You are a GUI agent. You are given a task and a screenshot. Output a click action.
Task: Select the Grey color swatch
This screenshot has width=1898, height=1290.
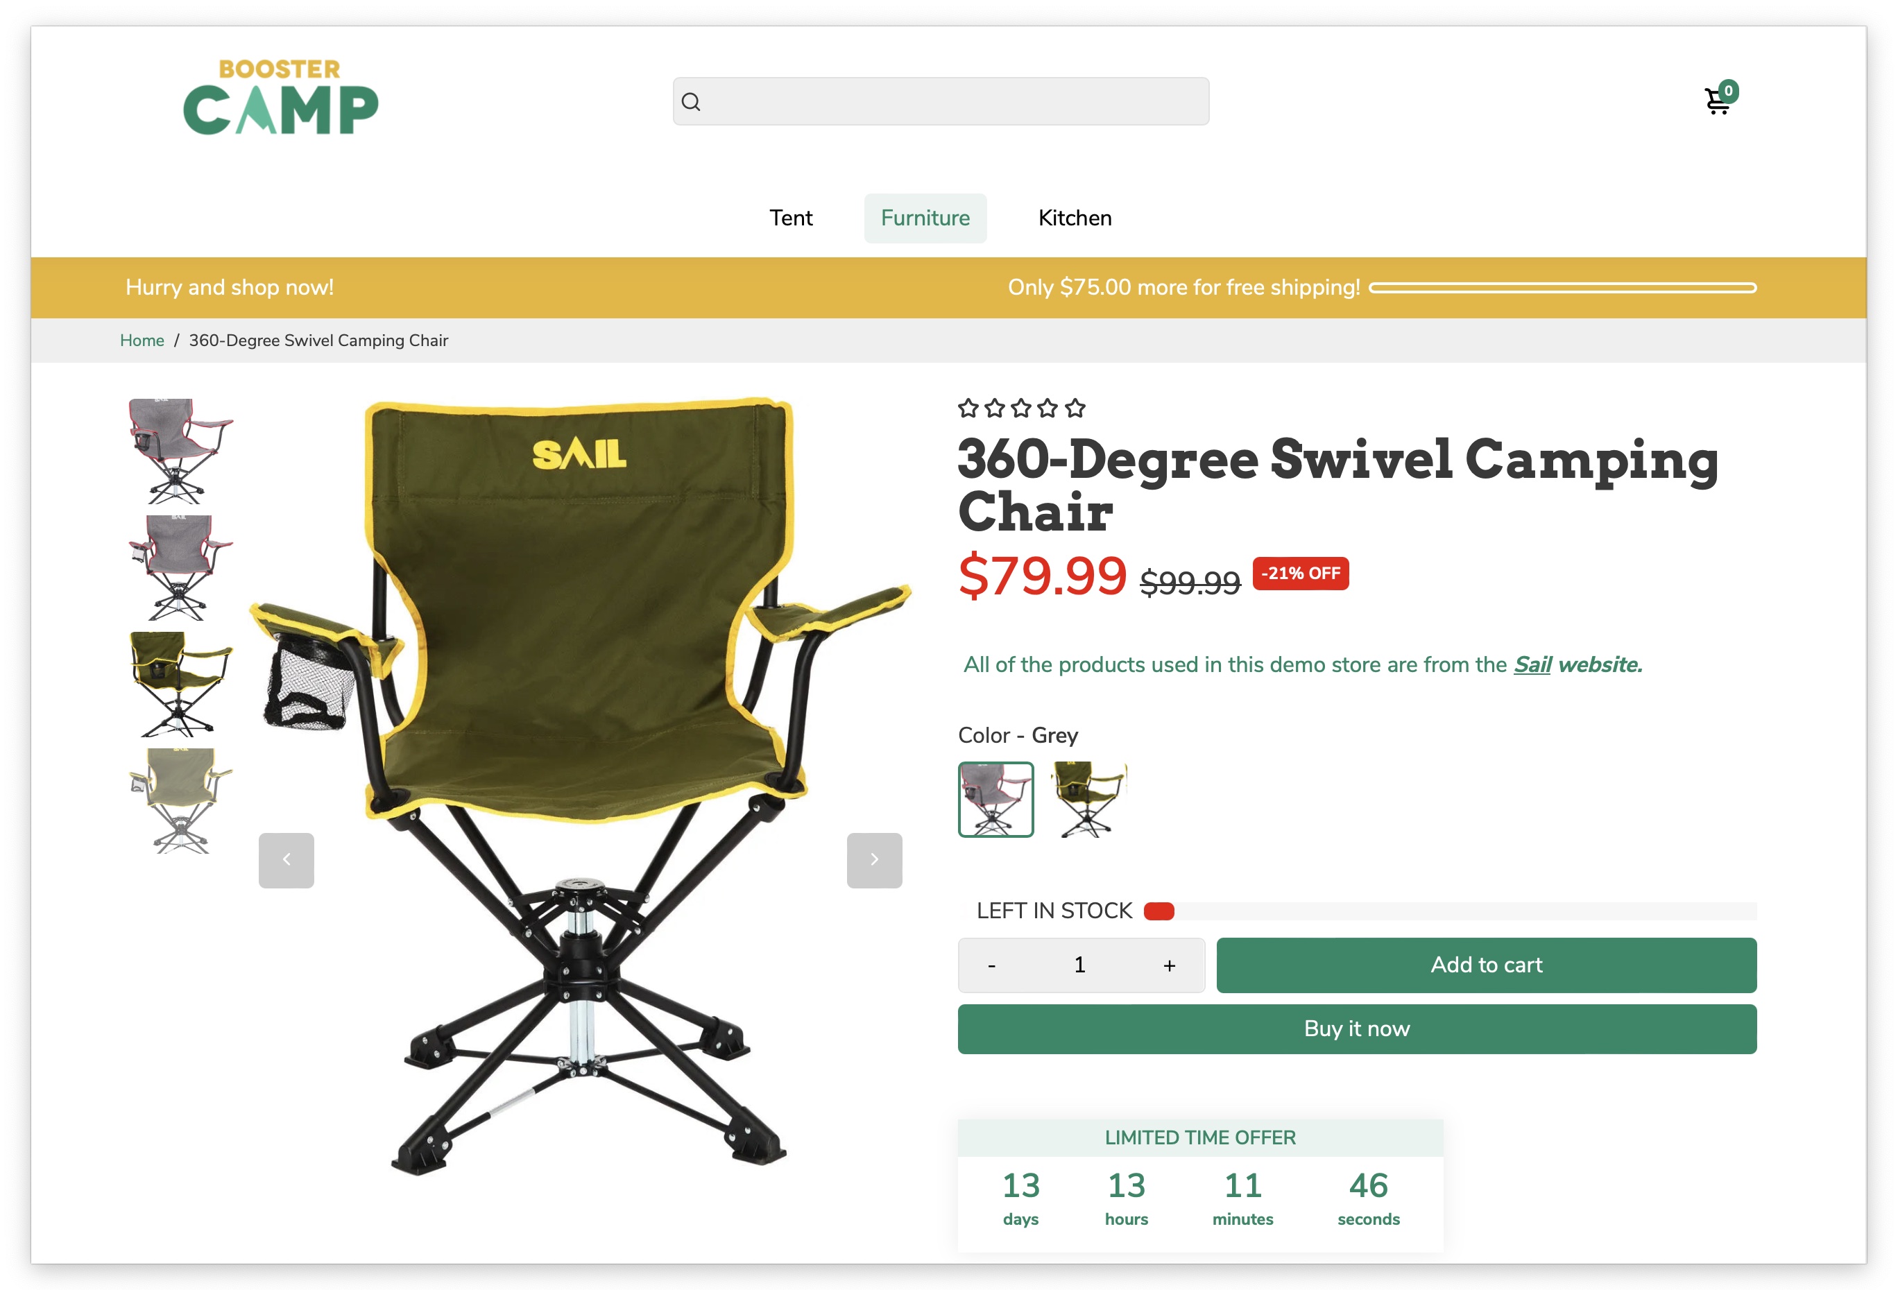tap(995, 798)
